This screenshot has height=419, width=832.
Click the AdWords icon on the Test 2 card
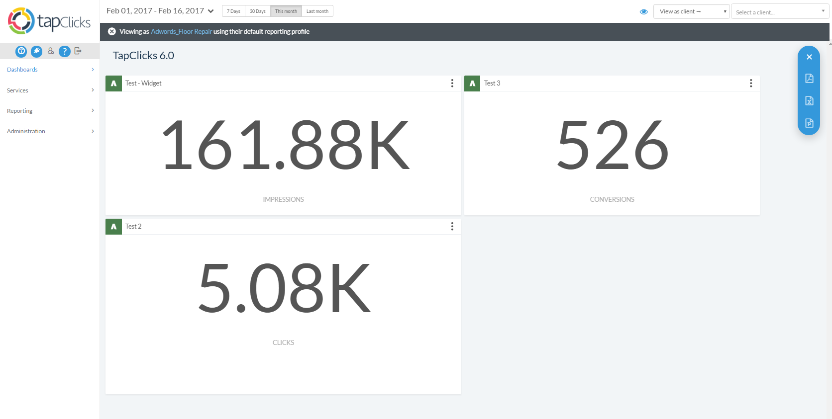(113, 226)
